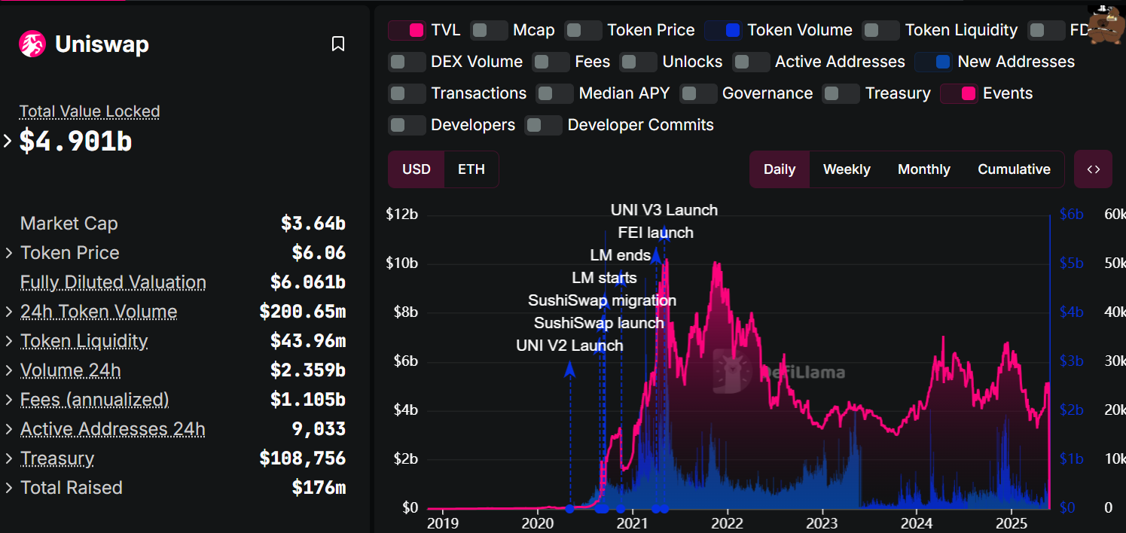This screenshot has height=533, width=1126.
Task: Expand the 24h Token Volume row
Action: coord(9,312)
